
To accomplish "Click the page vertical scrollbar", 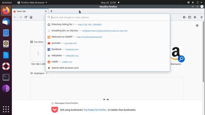I will (203, 52).
